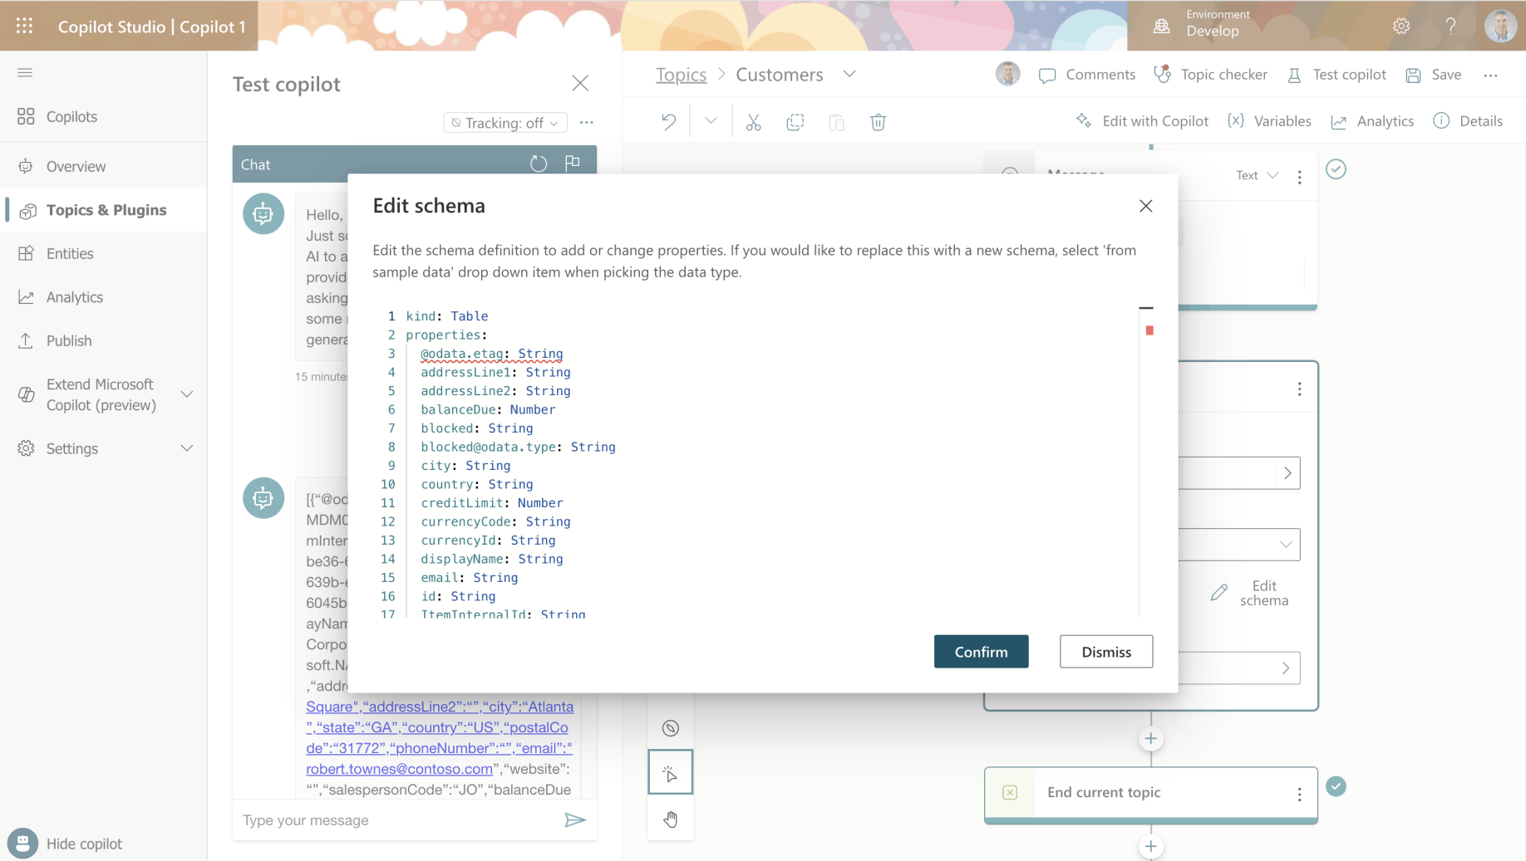1526x861 pixels.
Task: Click Edit with Copilot
Action: (x=1142, y=121)
